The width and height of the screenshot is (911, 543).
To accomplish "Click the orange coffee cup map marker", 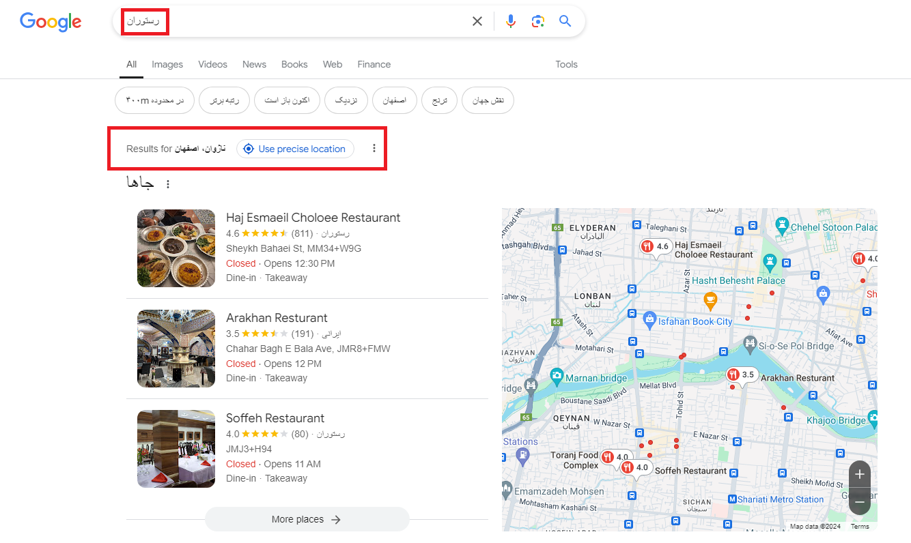I will tap(710, 299).
